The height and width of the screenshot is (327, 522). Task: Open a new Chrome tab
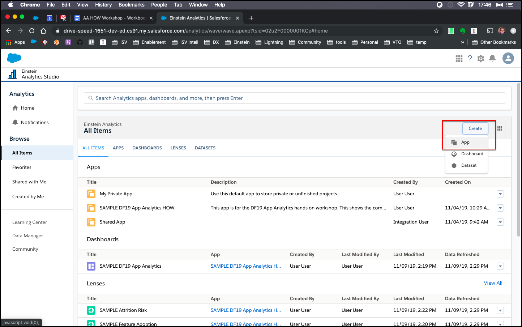click(251, 18)
